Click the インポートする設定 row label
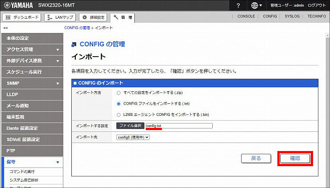The width and height of the screenshot is (330, 188). 92,126
